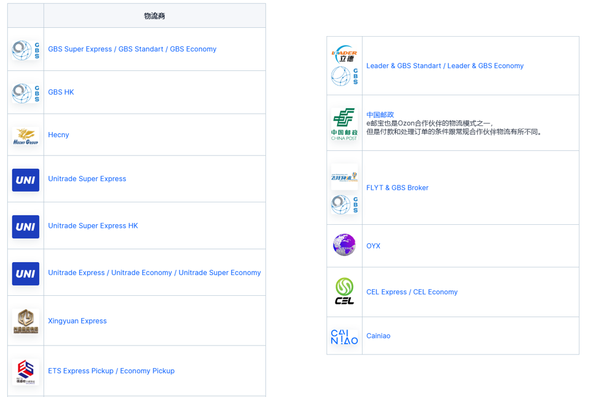Open the Unitrade Super Express link
Screen dimensions: 592x397
coord(87,179)
